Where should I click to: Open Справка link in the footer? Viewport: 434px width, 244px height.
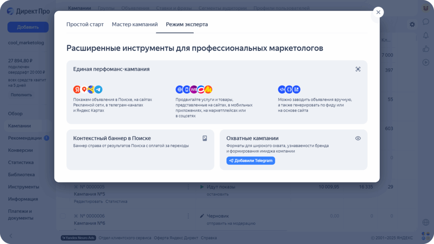click(x=209, y=238)
